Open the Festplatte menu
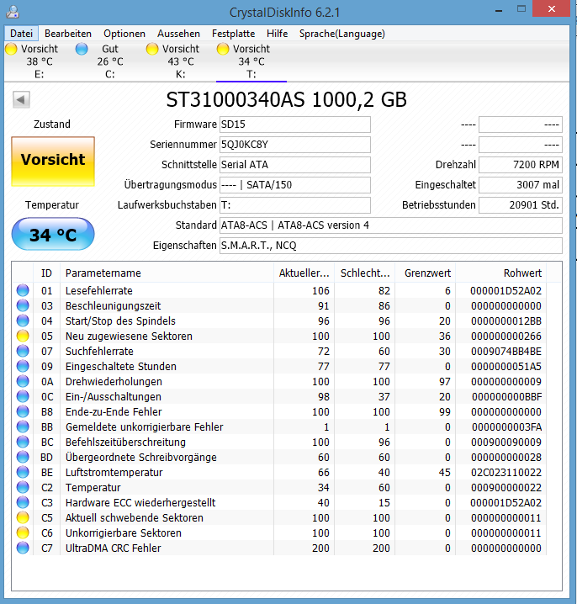The height and width of the screenshot is (604, 577). coord(234,34)
